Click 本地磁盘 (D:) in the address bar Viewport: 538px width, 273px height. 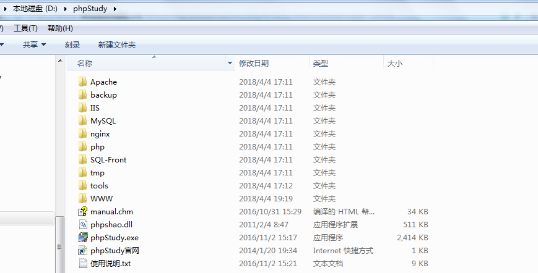[x=35, y=9]
